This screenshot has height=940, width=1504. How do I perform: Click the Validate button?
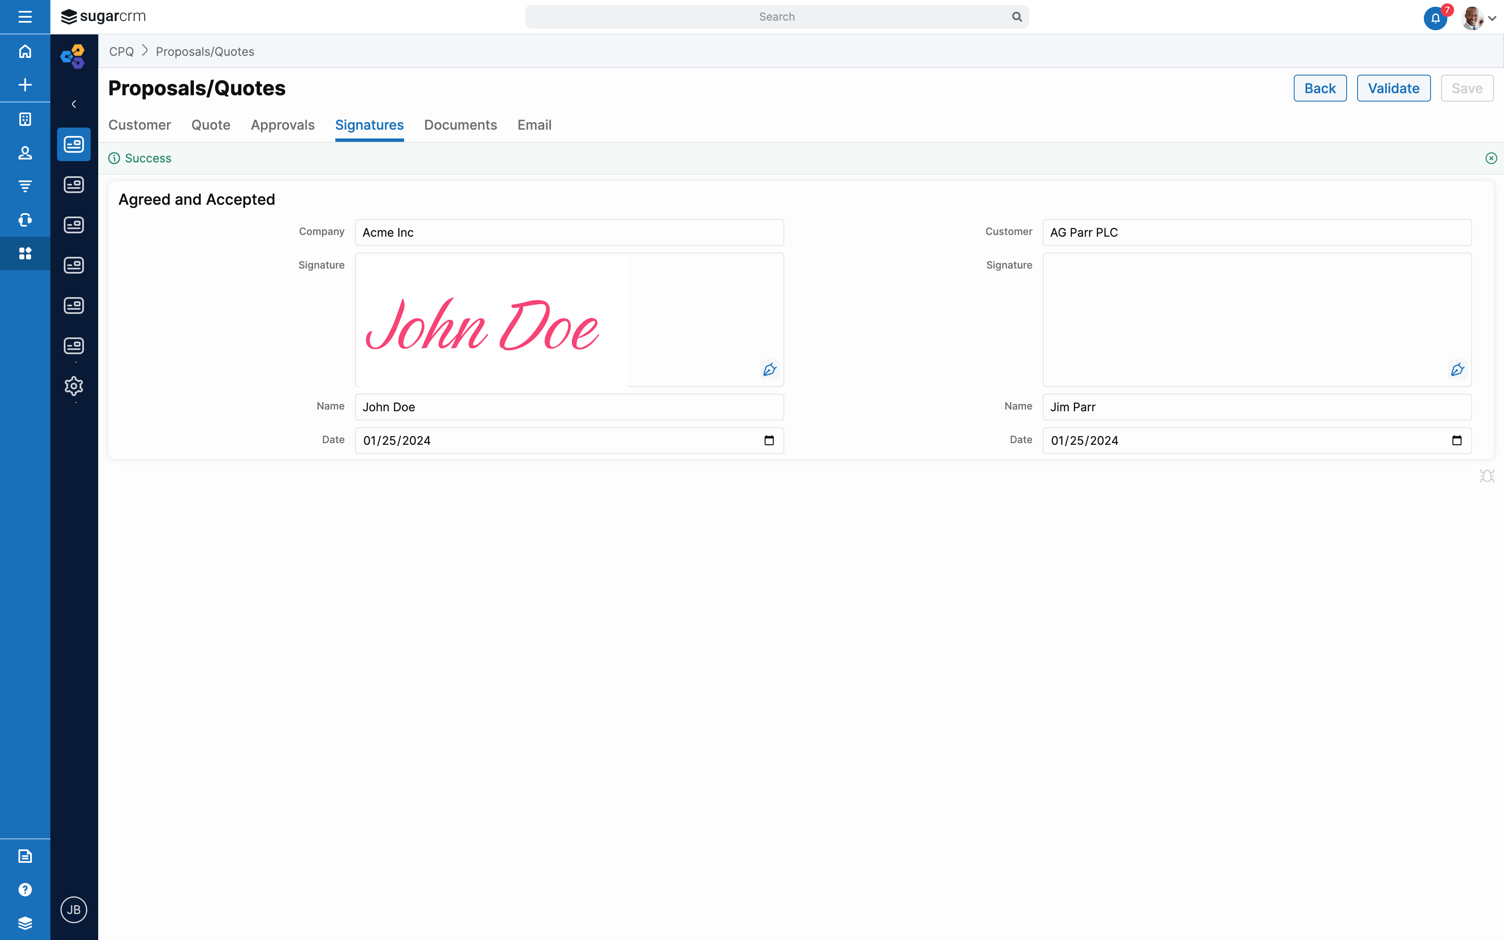click(1394, 88)
